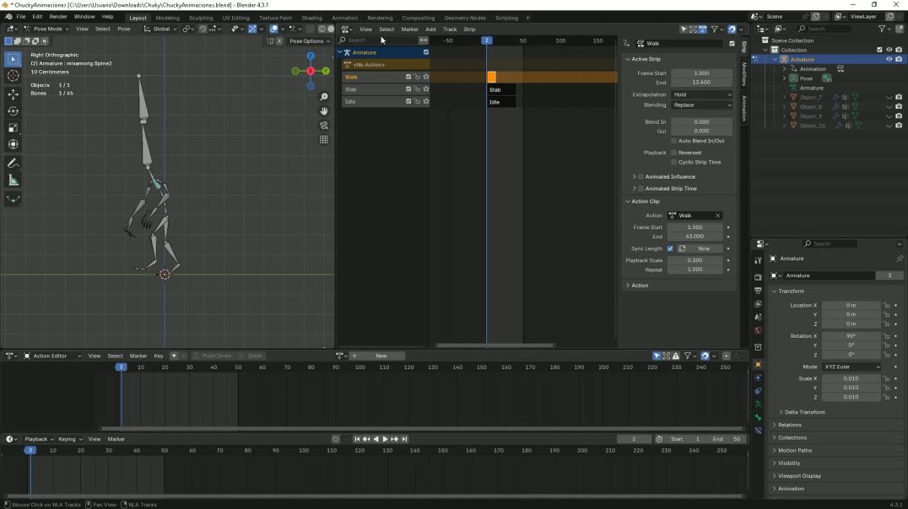This screenshot has height=509, width=908.
Task: Select the Move tool in the viewport toolbar
Action: point(13,95)
